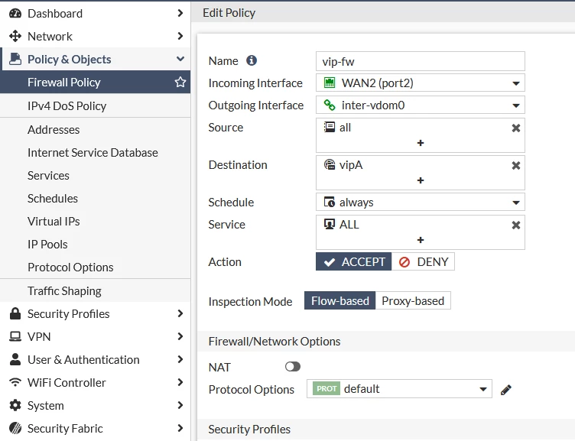This screenshot has height=441, width=575.
Task: Click the Edit Policy title
Action: coord(229,13)
